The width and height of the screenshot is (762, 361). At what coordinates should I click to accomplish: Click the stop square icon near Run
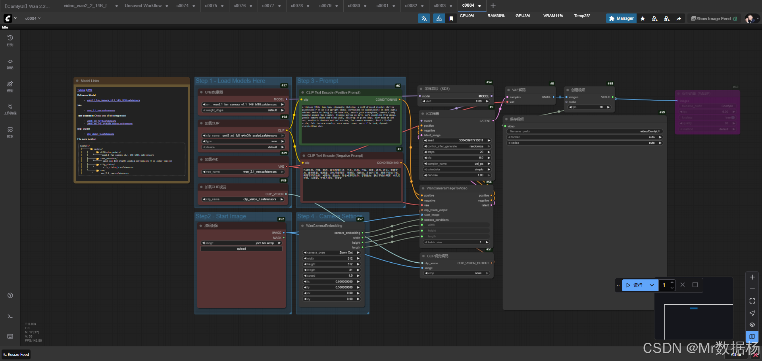(695, 285)
